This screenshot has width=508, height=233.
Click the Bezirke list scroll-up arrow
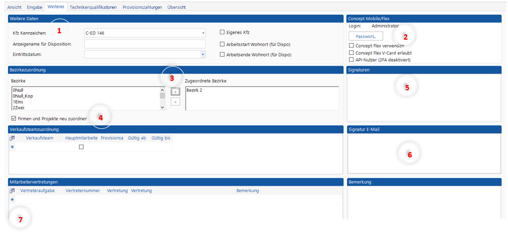162,90
